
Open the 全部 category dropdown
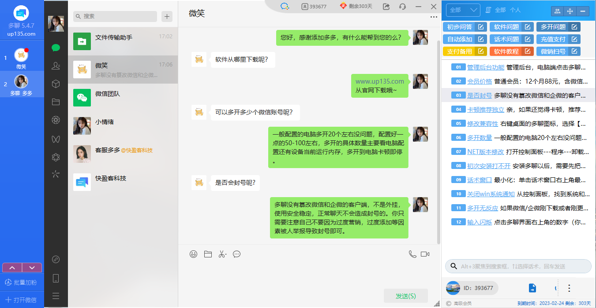463,10
